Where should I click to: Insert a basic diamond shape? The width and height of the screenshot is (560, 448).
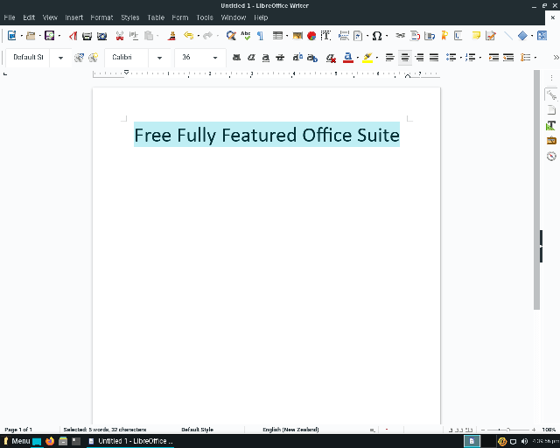coord(522,36)
